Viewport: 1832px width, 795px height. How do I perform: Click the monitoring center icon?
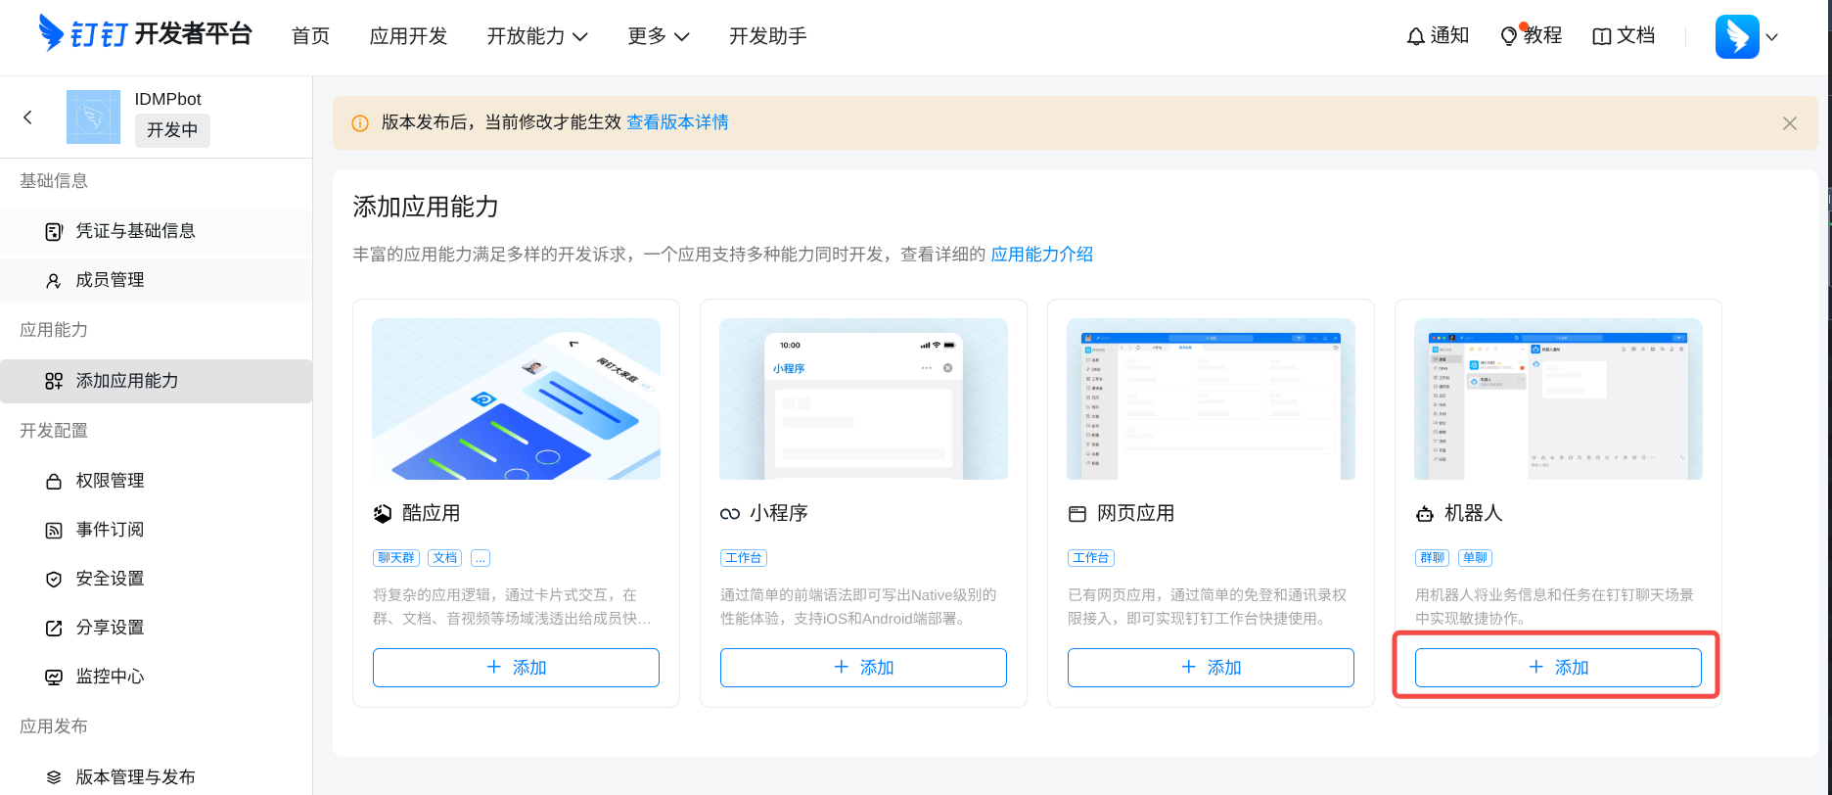click(54, 678)
